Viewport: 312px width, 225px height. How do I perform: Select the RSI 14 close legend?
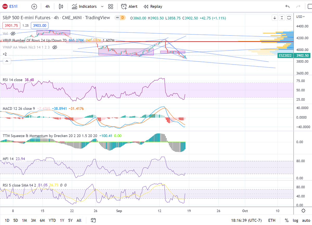(x=12, y=80)
